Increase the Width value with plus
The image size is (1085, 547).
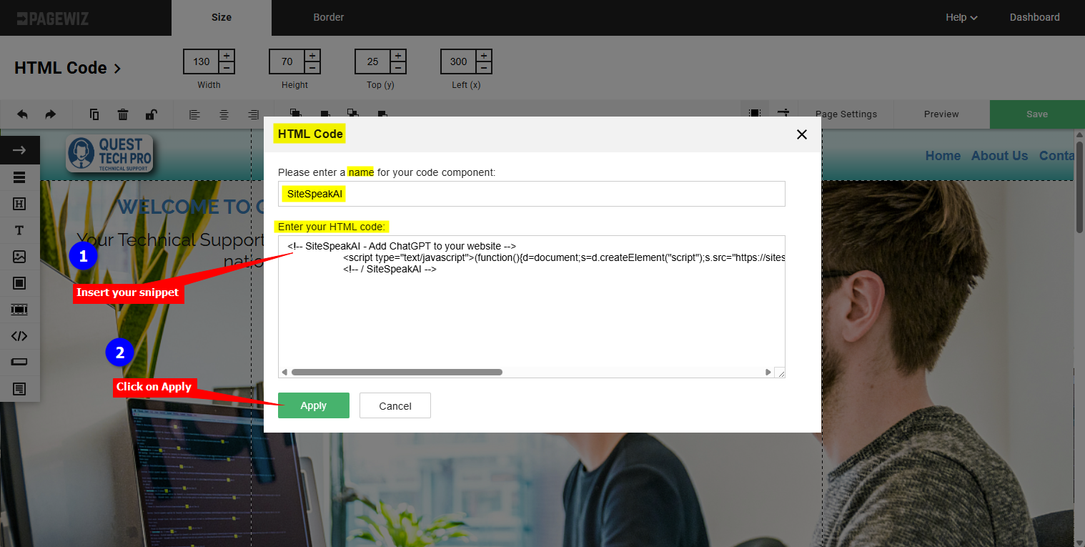point(227,56)
